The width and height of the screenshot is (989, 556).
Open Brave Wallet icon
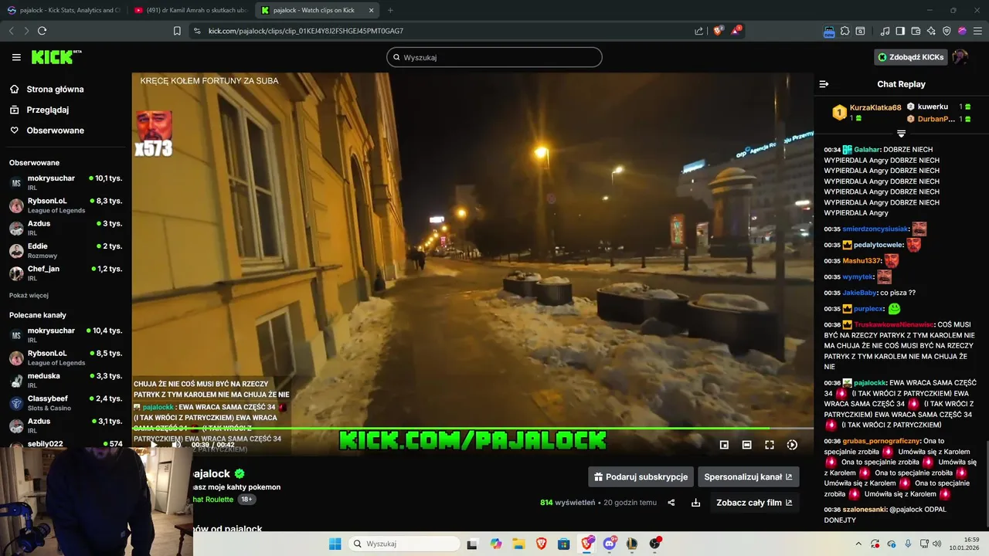[x=916, y=31]
